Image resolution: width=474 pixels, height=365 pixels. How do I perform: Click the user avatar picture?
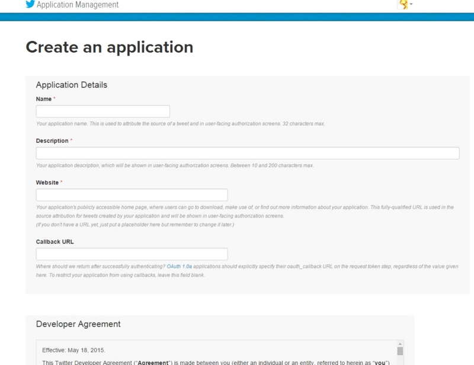click(403, 4)
